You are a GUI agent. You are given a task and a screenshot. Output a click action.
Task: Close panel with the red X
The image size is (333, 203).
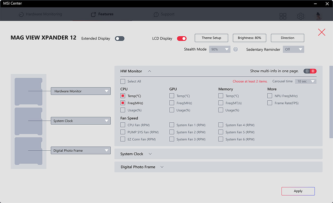click(322, 32)
